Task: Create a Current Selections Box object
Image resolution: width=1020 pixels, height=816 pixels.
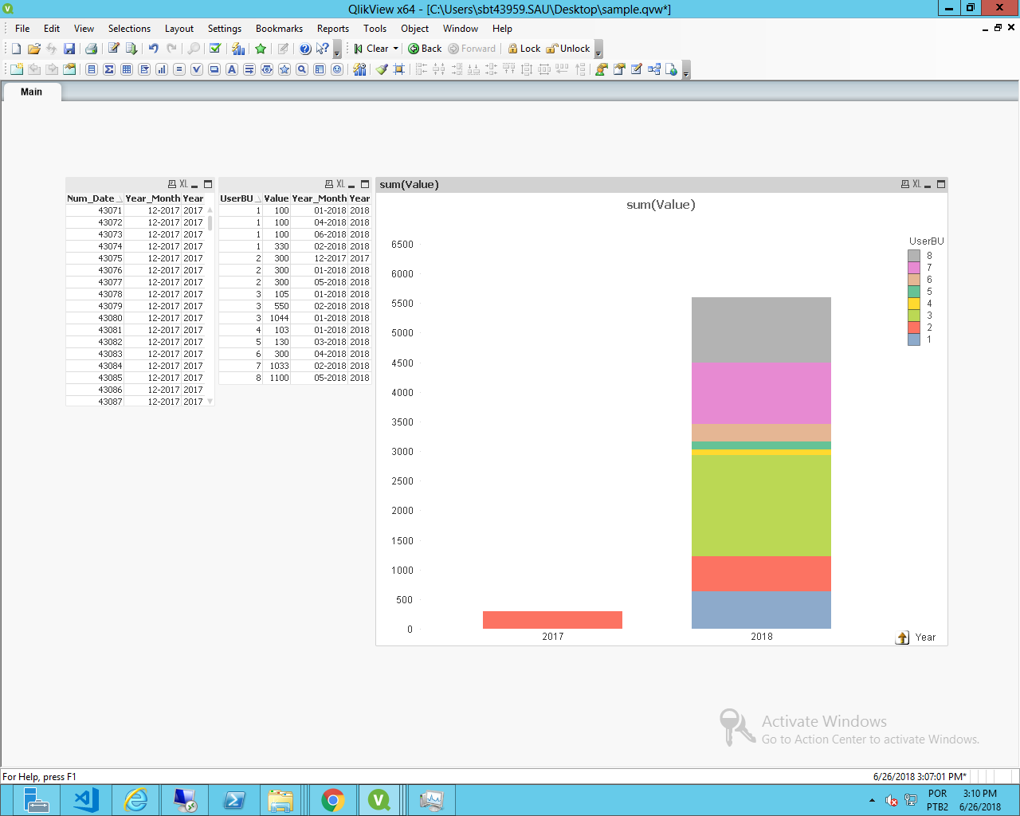Action: tap(197, 69)
